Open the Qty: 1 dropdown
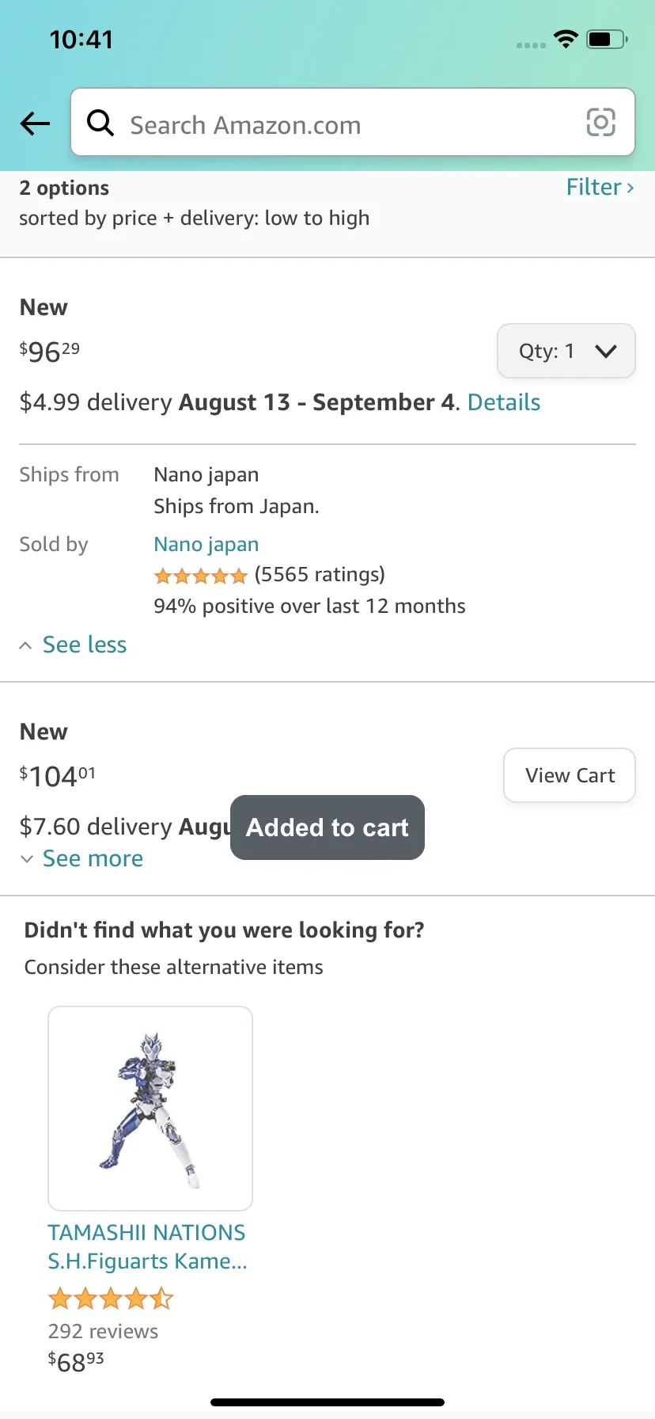 [x=566, y=351]
